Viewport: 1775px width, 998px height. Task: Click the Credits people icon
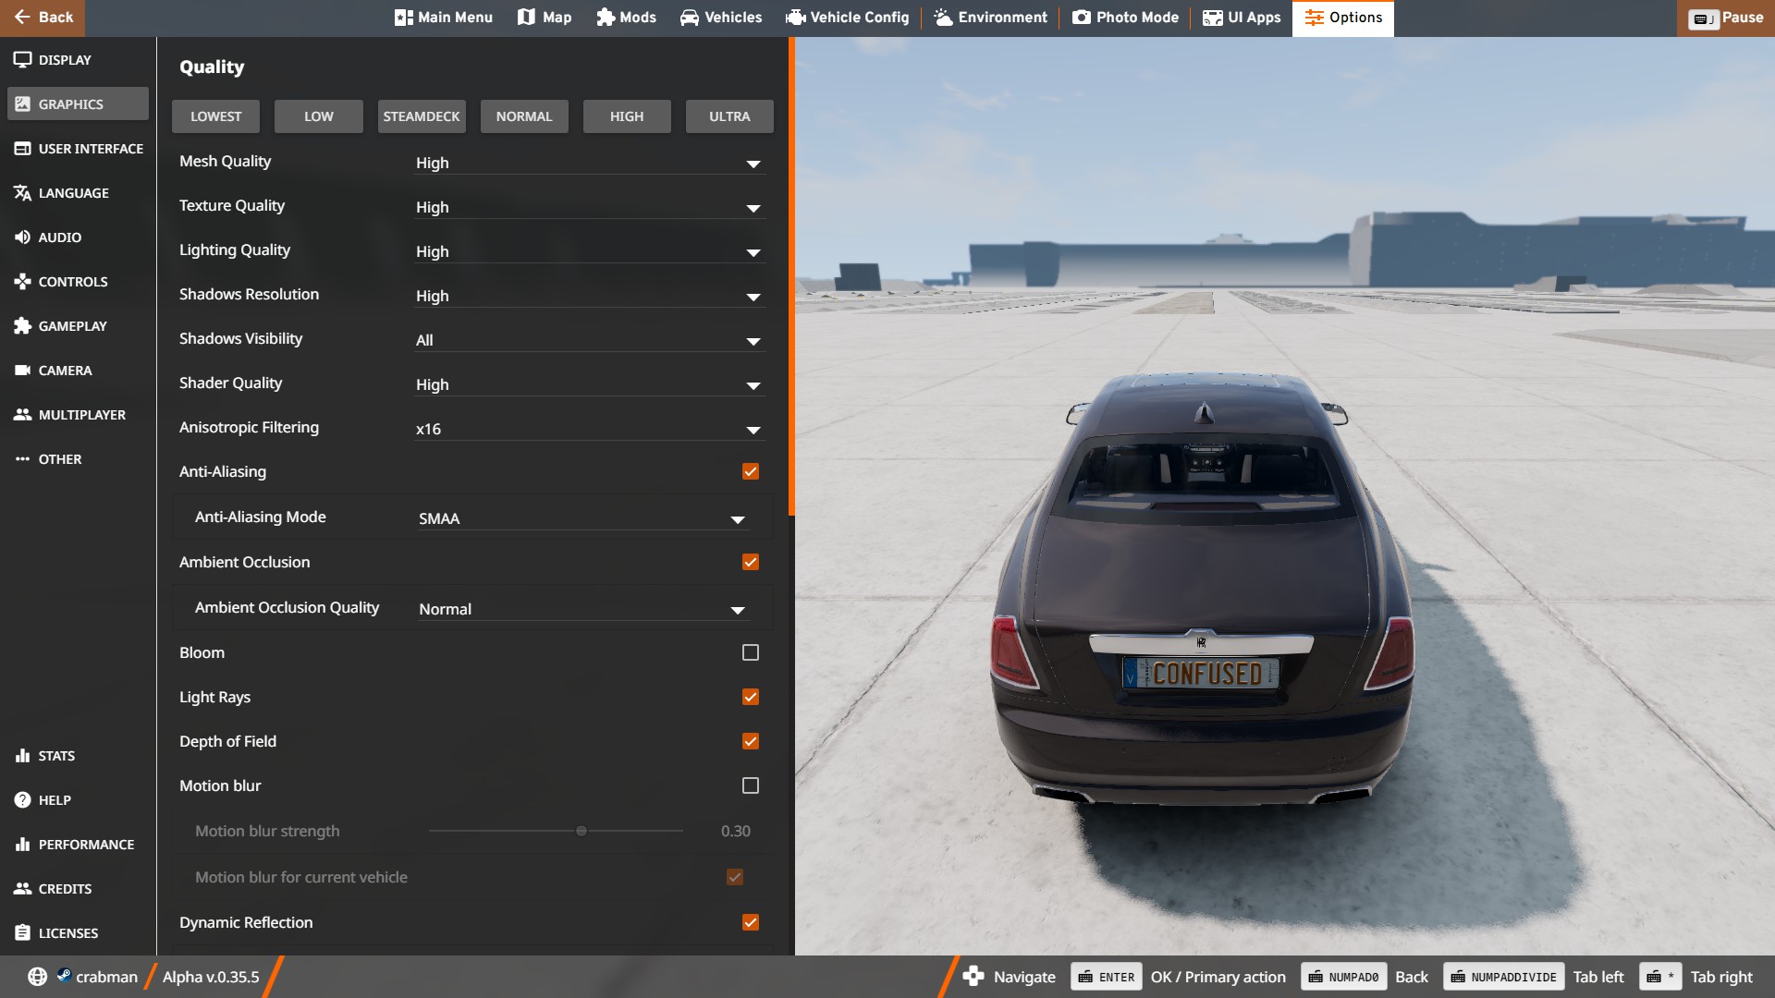click(x=22, y=889)
